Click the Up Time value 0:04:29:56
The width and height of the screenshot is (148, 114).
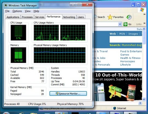tap(79, 81)
